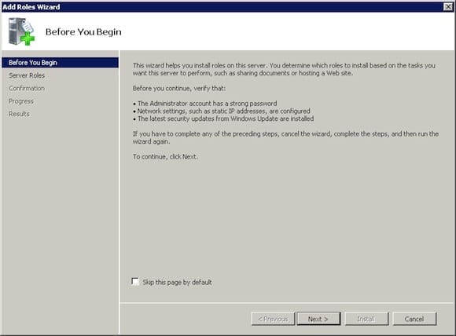This screenshot has width=456, height=336.
Task: Click the Before you continue, verify that line
Action: [x=179, y=88]
